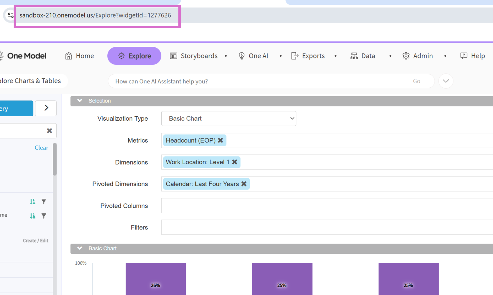Click the first purple chart bar at 26%
Viewport: 493px width, 295px height.
156,278
